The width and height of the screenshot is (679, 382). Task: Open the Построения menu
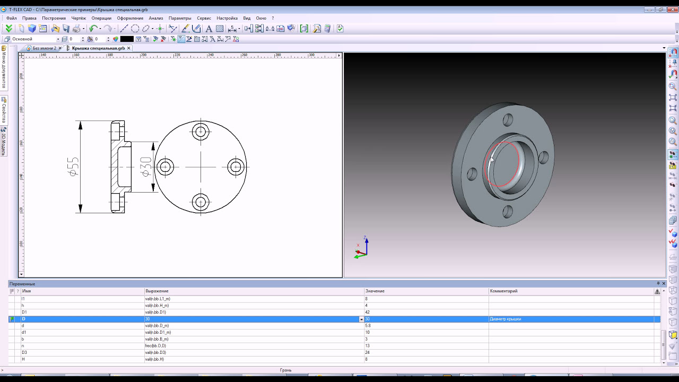tap(54, 18)
